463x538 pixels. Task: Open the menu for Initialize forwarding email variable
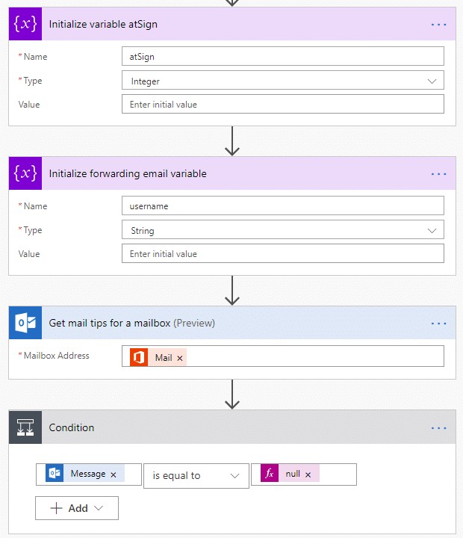(438, 174)
